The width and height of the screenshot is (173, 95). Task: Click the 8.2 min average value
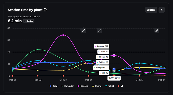[x=15, y=21]
